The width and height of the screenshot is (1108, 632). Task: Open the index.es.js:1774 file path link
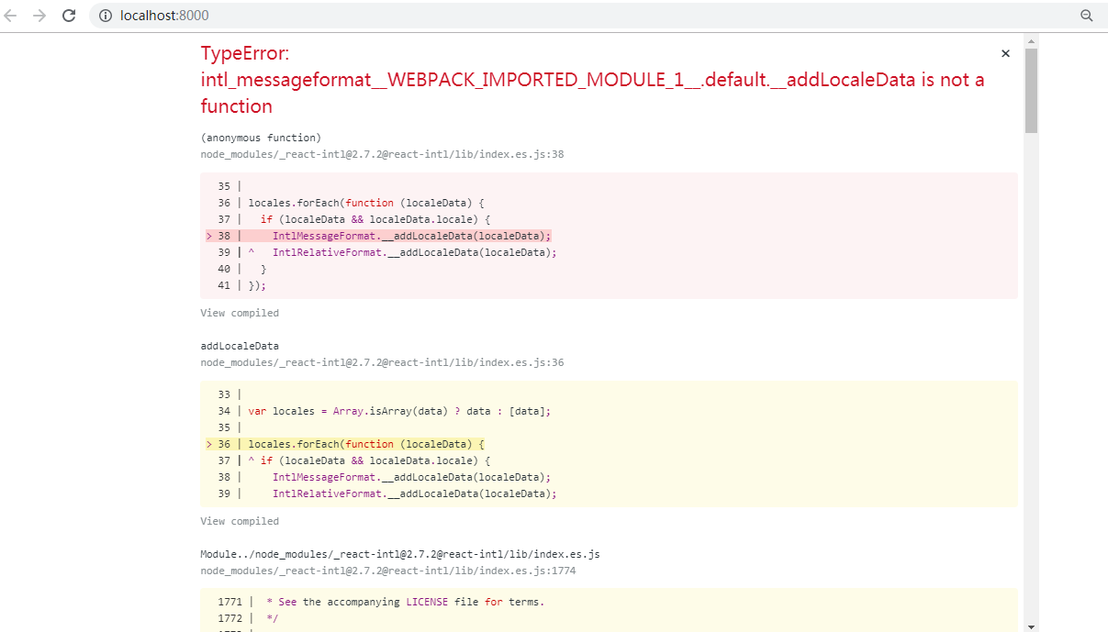click(388, 571)
